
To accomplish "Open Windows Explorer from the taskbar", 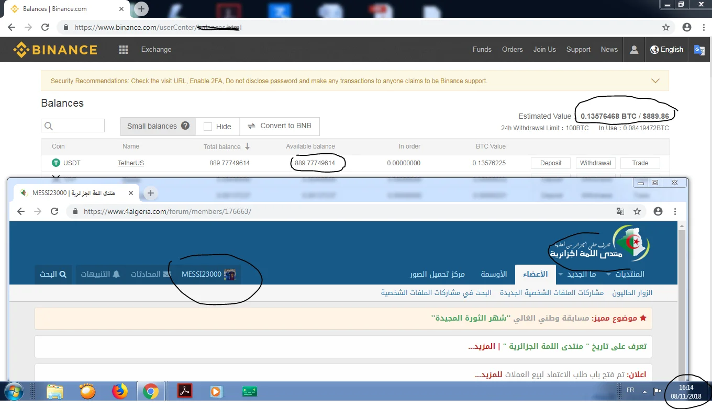I will point(55,391).
